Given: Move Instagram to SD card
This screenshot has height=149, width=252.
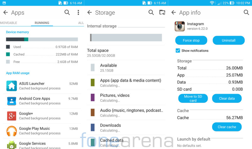Looking at the screenshot, I should [193, 98].
